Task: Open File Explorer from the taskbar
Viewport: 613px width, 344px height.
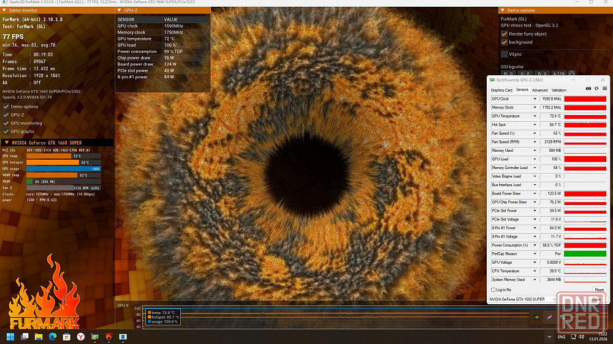Action: [x=39, y=337]
